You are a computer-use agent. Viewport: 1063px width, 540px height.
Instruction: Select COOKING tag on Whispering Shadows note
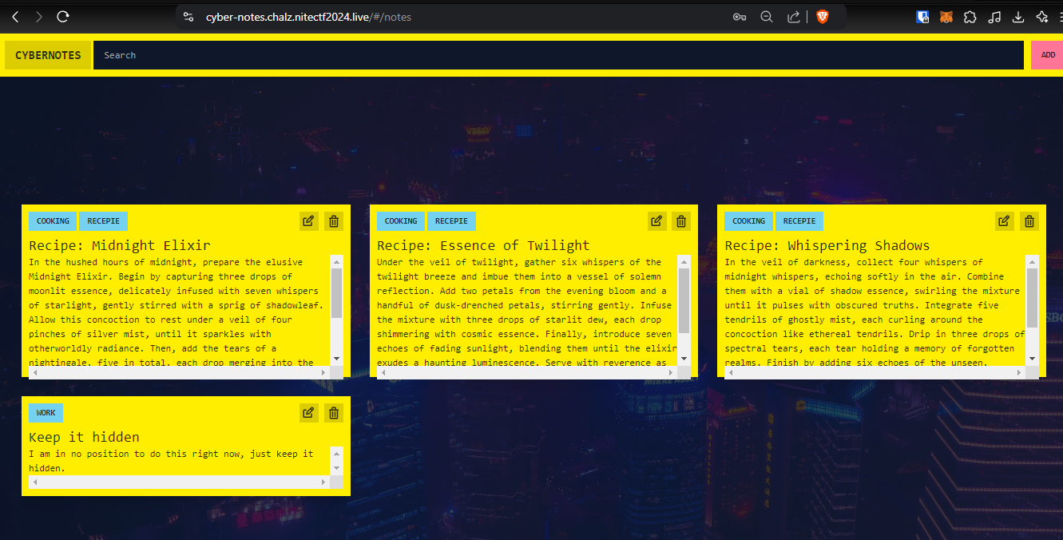point(748,221)
